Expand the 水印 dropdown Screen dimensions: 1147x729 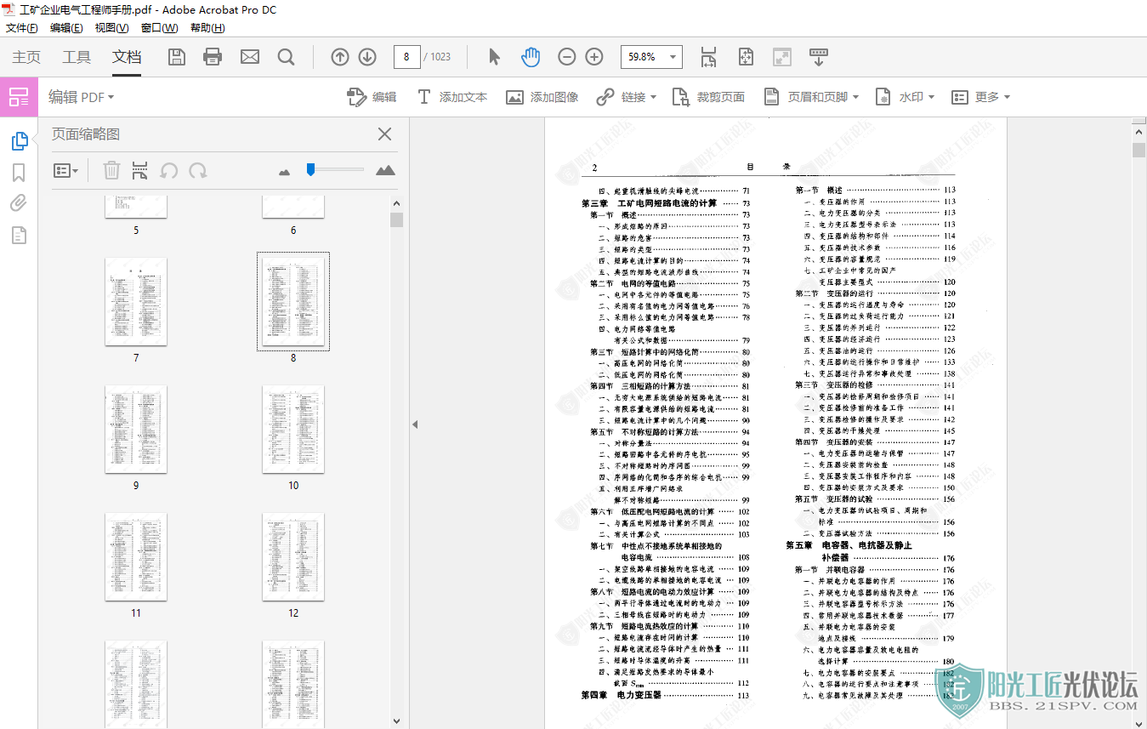[931, 97]
